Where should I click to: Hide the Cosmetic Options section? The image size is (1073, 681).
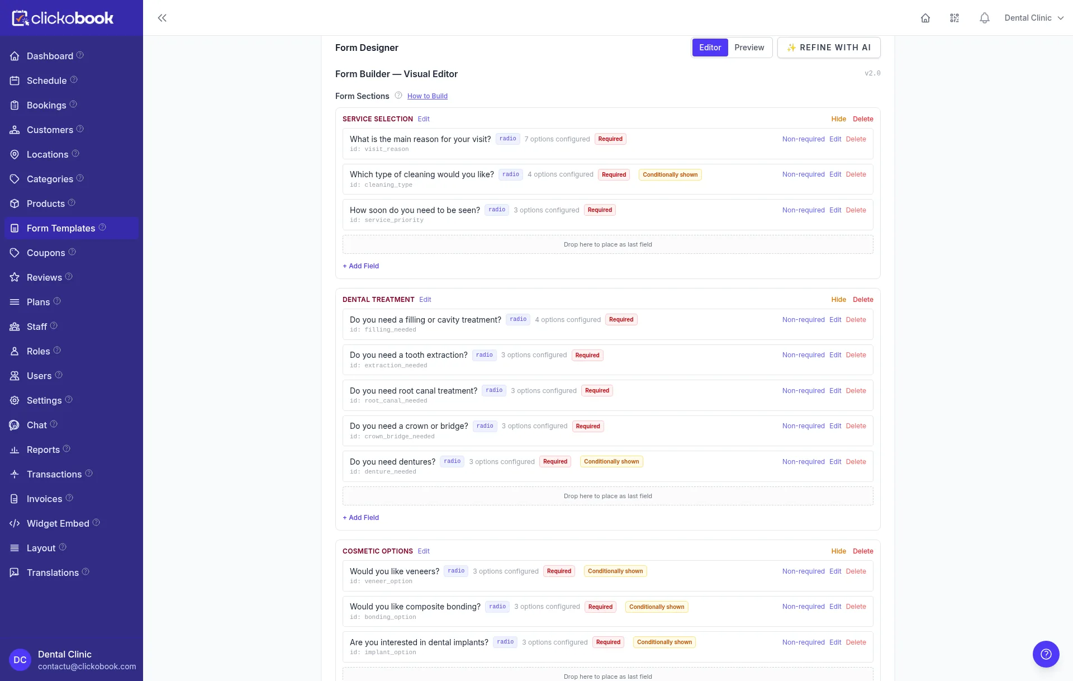coord(838,551)
